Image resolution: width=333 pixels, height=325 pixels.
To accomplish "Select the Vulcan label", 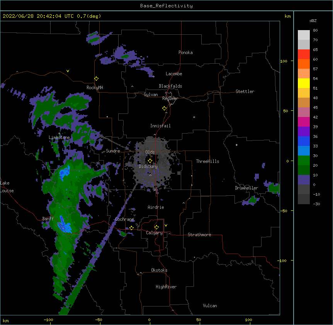I will point(210,306).
